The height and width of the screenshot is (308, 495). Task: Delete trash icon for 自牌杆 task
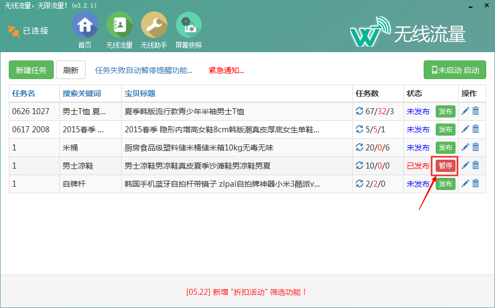point(476,183)
